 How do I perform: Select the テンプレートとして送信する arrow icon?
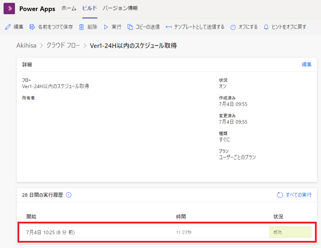168,27
